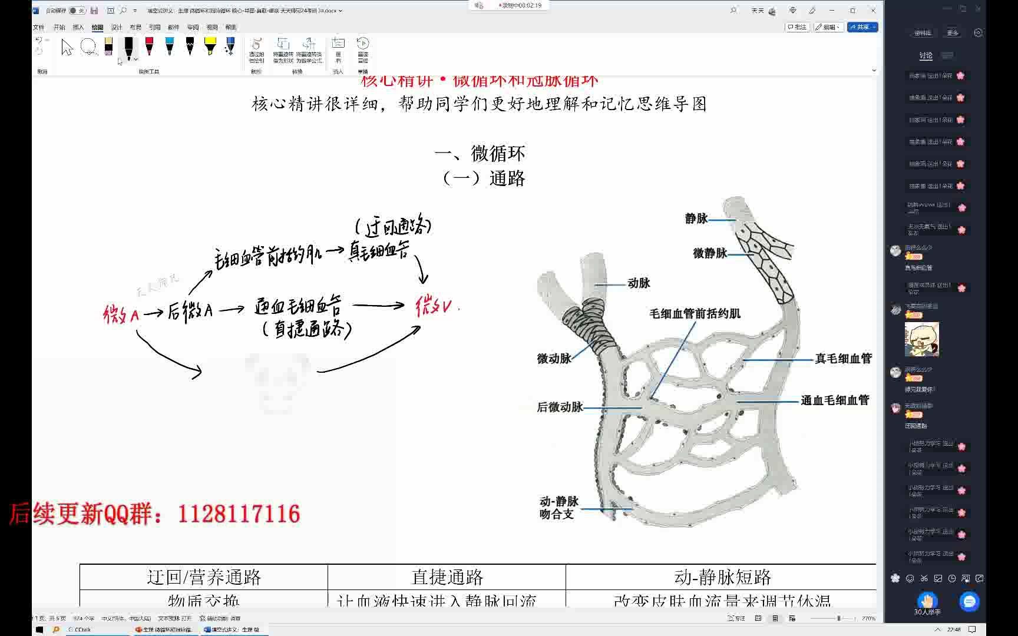Start Ink Replay
Screen dimensions: 1018x636
click(363, 51)
